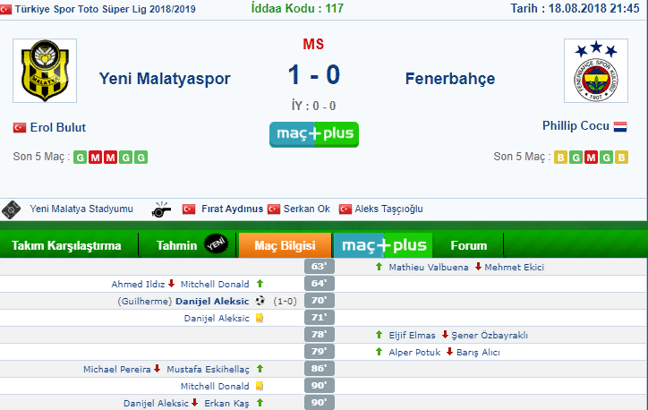The image size is (648, 410).
Task: Click the referee whistle icon
Action: (161, 209)
